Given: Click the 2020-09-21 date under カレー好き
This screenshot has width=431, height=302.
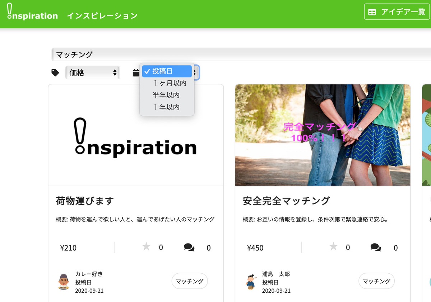Looking at the screenshot, I should coord(89,291).
